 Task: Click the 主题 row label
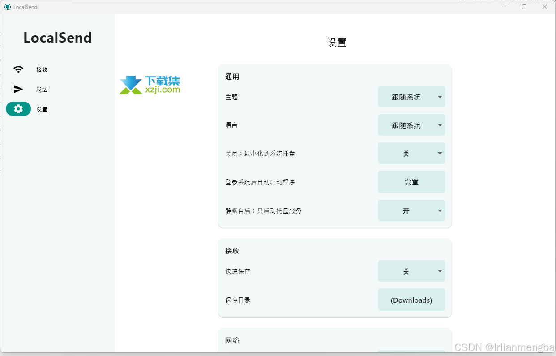(231, 97)
